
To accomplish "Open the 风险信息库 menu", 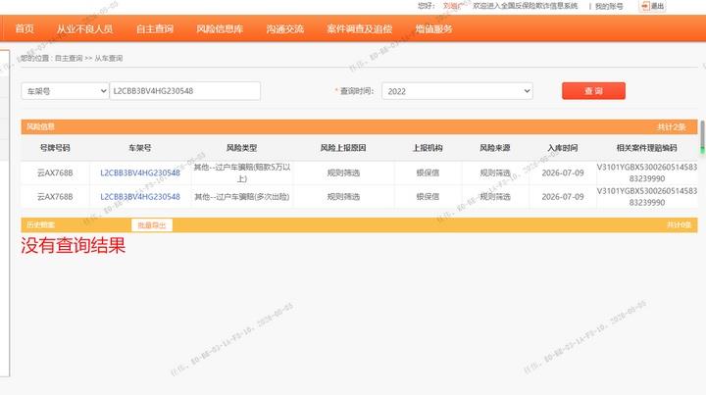I will click(220, 28).
